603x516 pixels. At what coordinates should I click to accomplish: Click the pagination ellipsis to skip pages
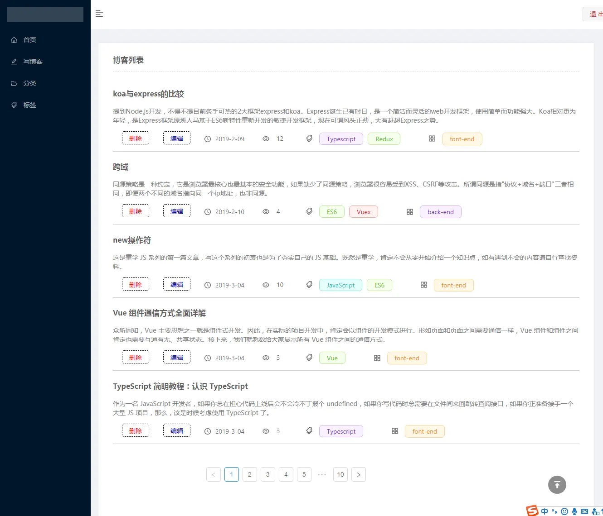click(322, 474)
